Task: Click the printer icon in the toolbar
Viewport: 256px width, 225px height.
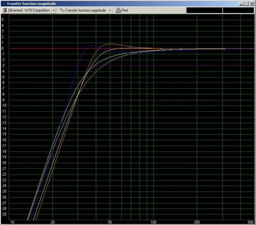Action: click(118, 10)
